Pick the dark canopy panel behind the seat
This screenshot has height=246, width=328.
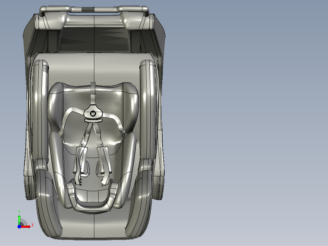coord(94,39)
